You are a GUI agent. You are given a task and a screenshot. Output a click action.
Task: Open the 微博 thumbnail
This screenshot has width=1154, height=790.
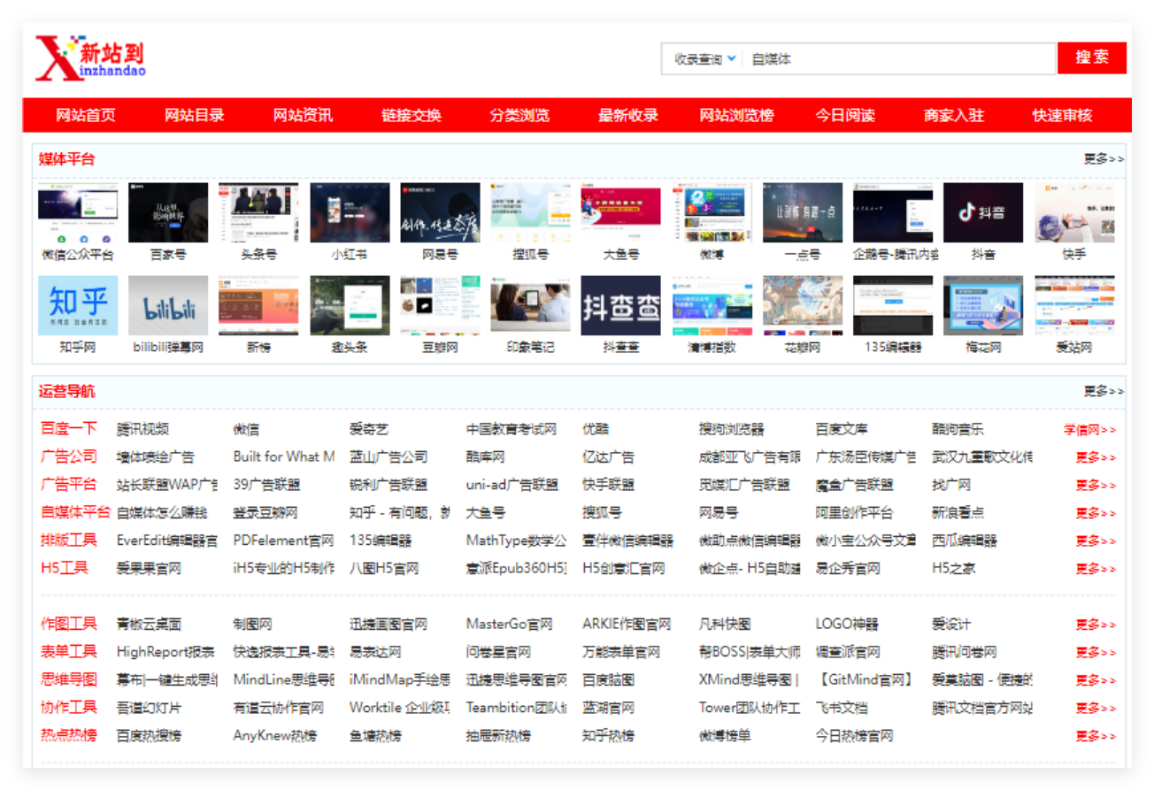712,212
